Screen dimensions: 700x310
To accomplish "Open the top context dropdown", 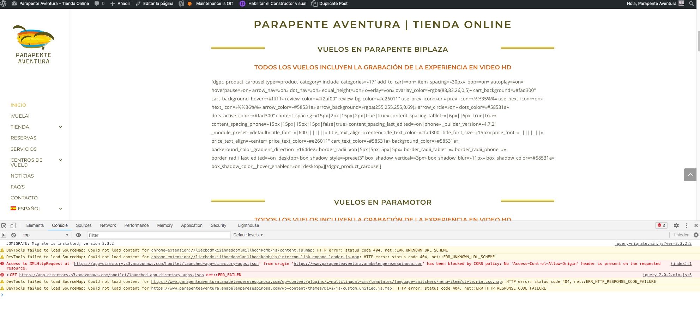I will 46,235.
